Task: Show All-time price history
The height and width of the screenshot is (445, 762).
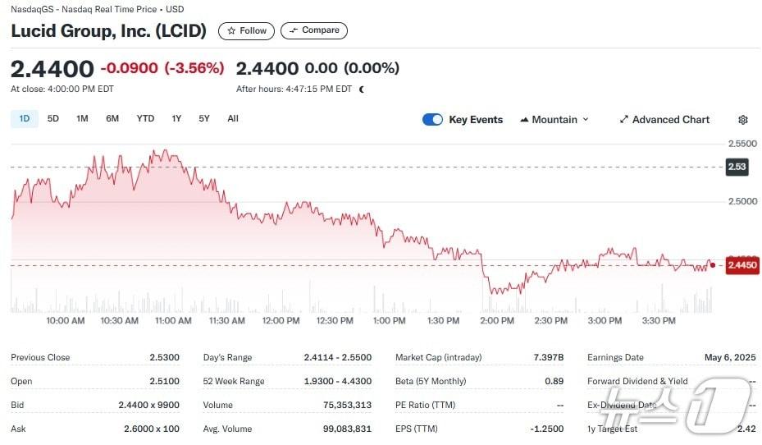Action: click(x=233, y=119)
